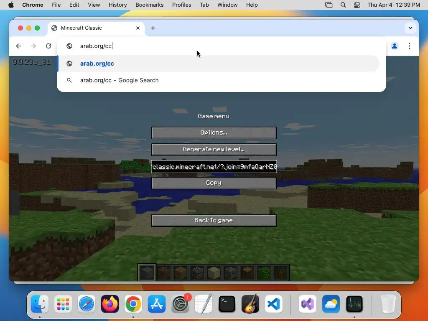
Task: Open Firefox from the Dock
Action: (110, 304)
